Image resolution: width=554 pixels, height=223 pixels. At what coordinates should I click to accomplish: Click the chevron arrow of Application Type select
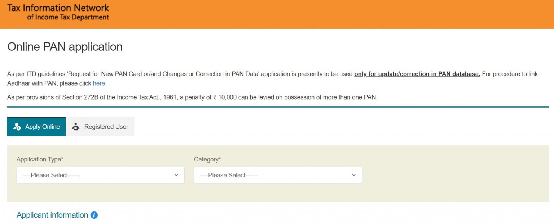point(176,175)
